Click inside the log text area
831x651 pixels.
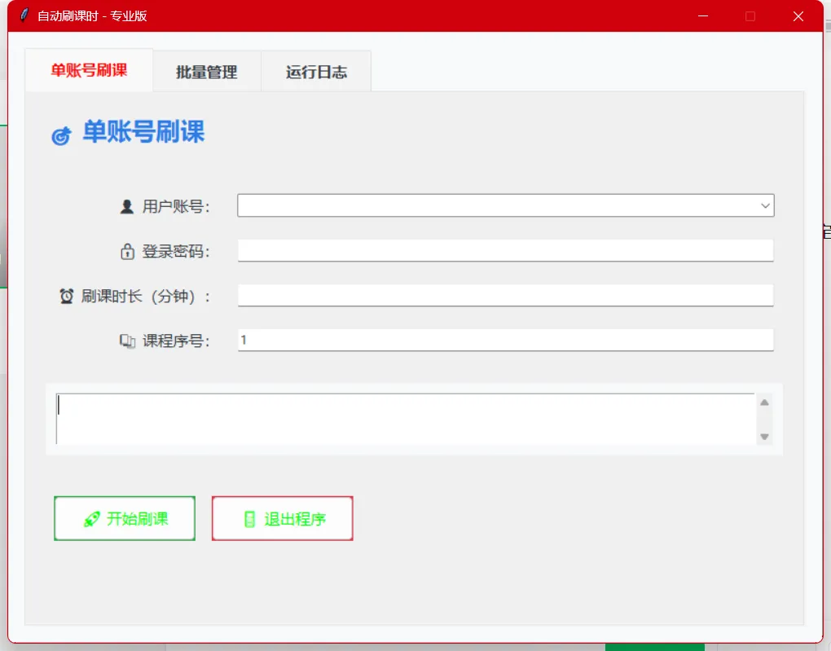[x=406, y=419]
